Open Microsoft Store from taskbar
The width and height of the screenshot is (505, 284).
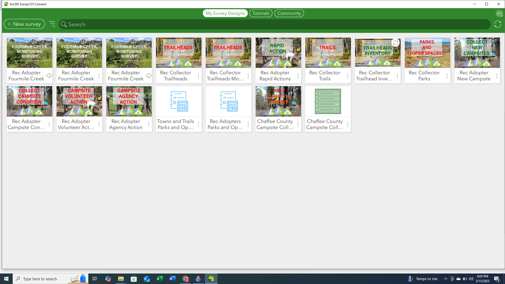coord(134,279)
